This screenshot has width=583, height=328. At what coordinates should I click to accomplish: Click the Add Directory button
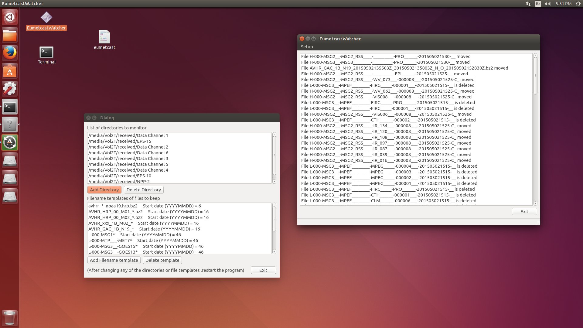tap(104, 190)
